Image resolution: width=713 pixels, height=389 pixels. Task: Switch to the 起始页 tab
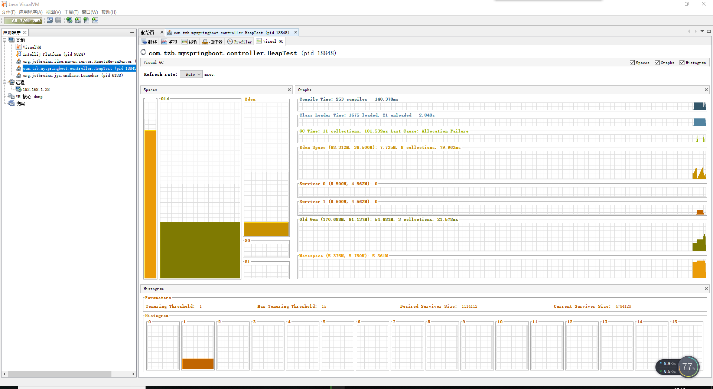[148, 33]
